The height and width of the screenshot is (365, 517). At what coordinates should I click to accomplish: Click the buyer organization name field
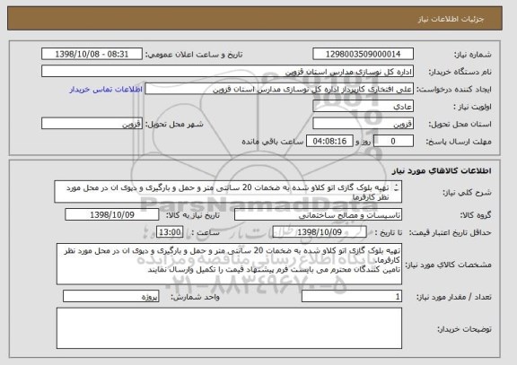pos(227,72)
